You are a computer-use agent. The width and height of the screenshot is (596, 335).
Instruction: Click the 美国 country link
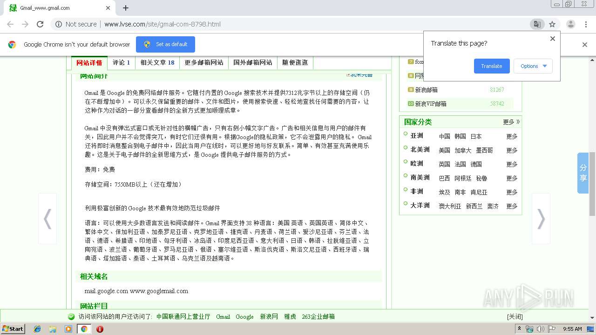click(445, 150)
